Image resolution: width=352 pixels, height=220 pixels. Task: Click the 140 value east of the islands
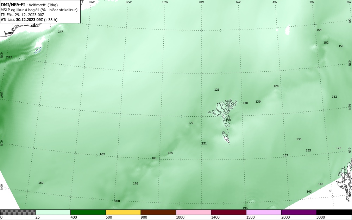pos(245,103)
